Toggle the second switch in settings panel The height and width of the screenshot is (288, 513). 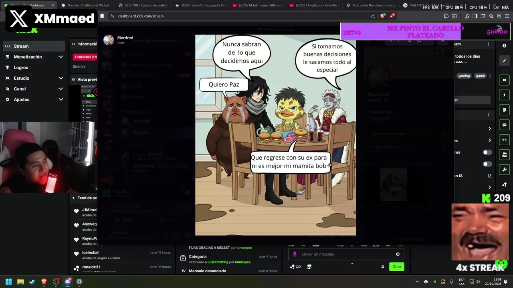click(x=487, y=164)
